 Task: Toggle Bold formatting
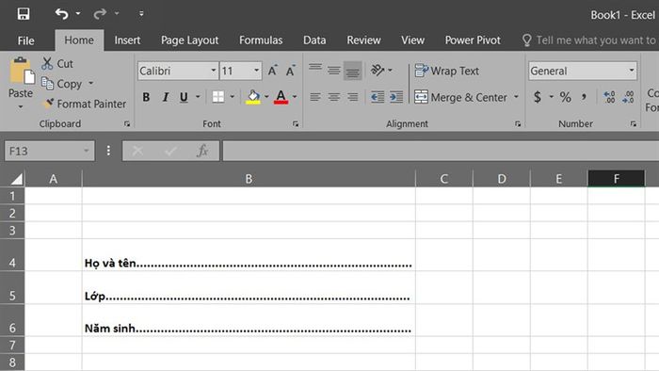(146, 97)
